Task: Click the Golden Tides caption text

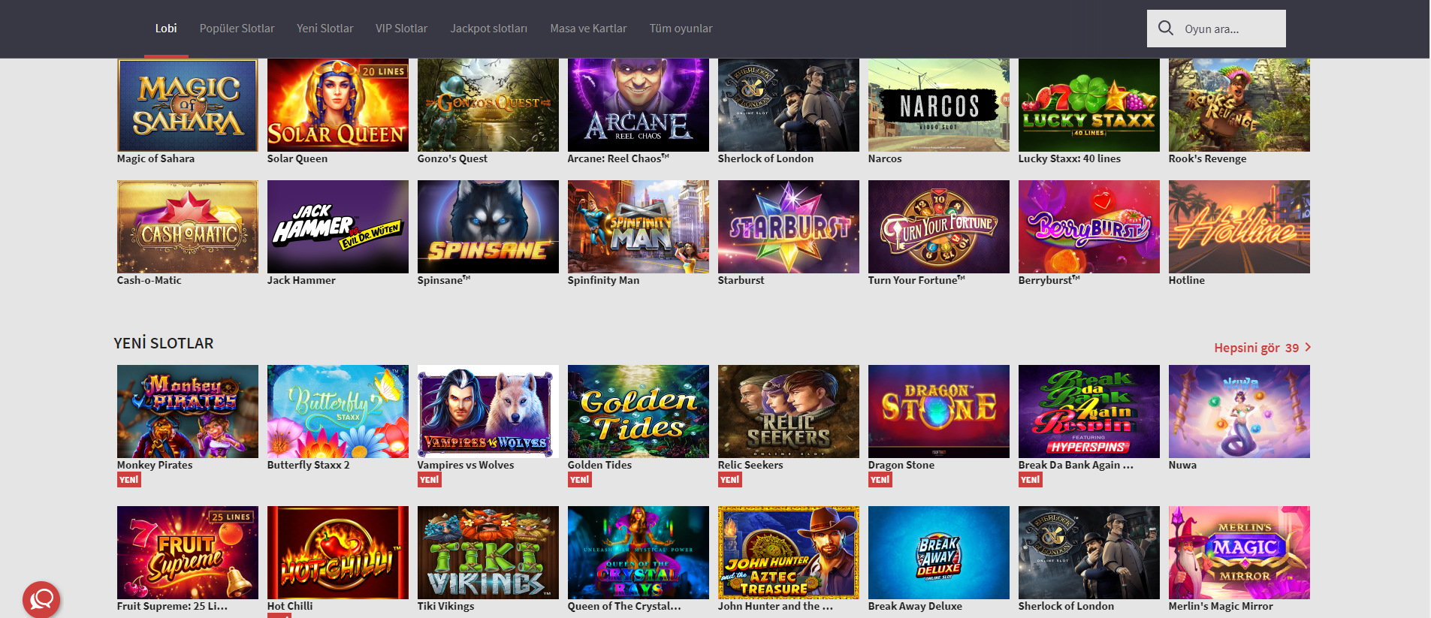Action: point(599,465)
